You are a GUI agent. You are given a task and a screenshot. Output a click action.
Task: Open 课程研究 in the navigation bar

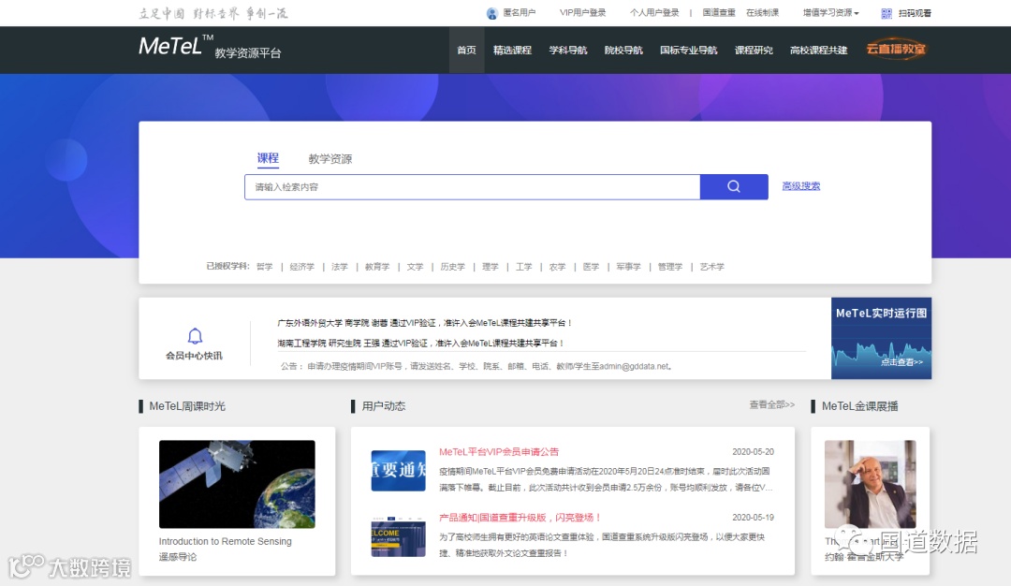click(x=754, y=50)
